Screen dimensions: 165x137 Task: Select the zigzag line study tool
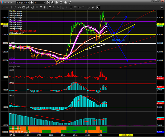coord(88,7)
